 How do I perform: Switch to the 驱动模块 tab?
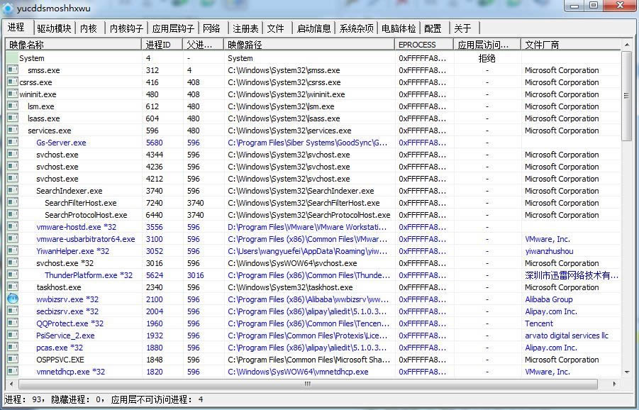pos(54,28)
